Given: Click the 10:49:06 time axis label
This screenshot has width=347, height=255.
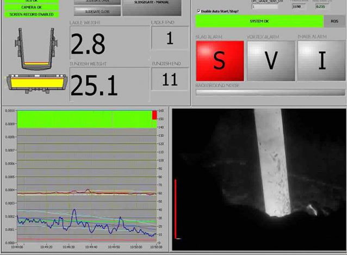Looking at the screenshot, I should pos(17,247).
